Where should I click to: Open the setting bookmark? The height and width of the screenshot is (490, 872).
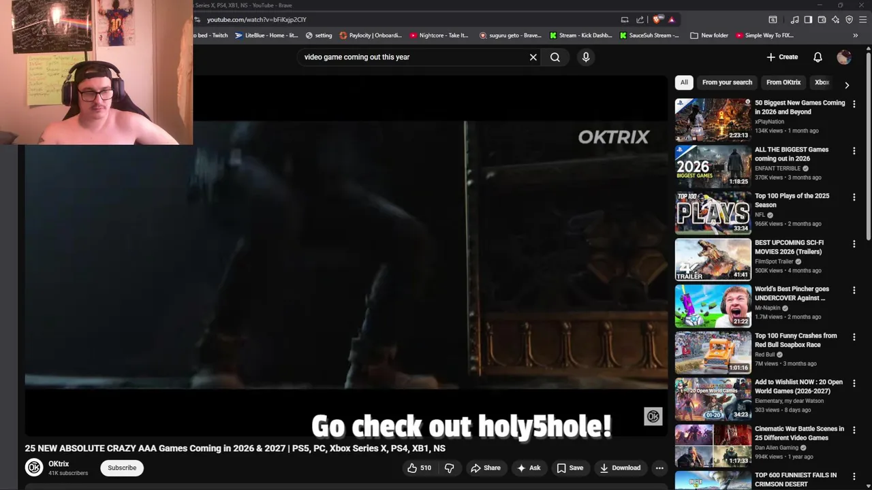click(x=319, y=35)
